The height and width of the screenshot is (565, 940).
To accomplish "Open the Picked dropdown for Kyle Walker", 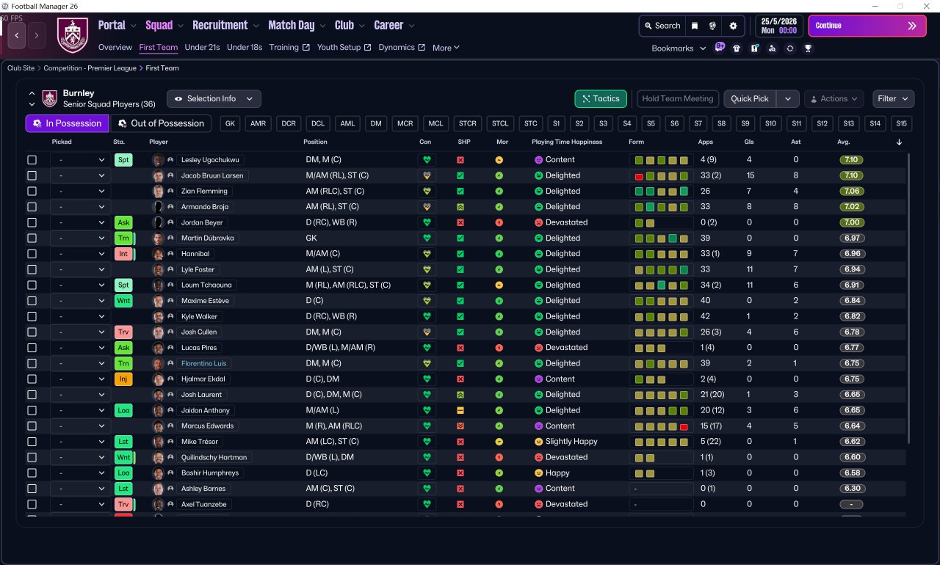I will [x=80, y=316].
